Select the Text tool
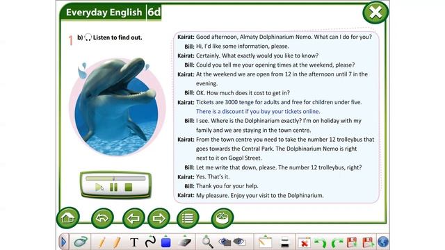This screenshot has width=445, height=250. tap(134, 242)
